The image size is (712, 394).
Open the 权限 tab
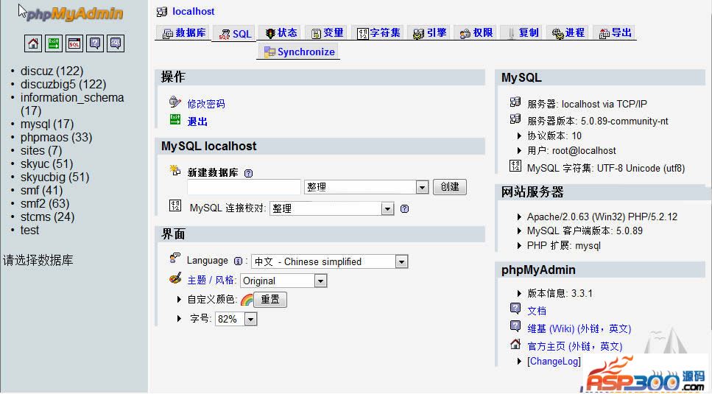pos(476,32)
